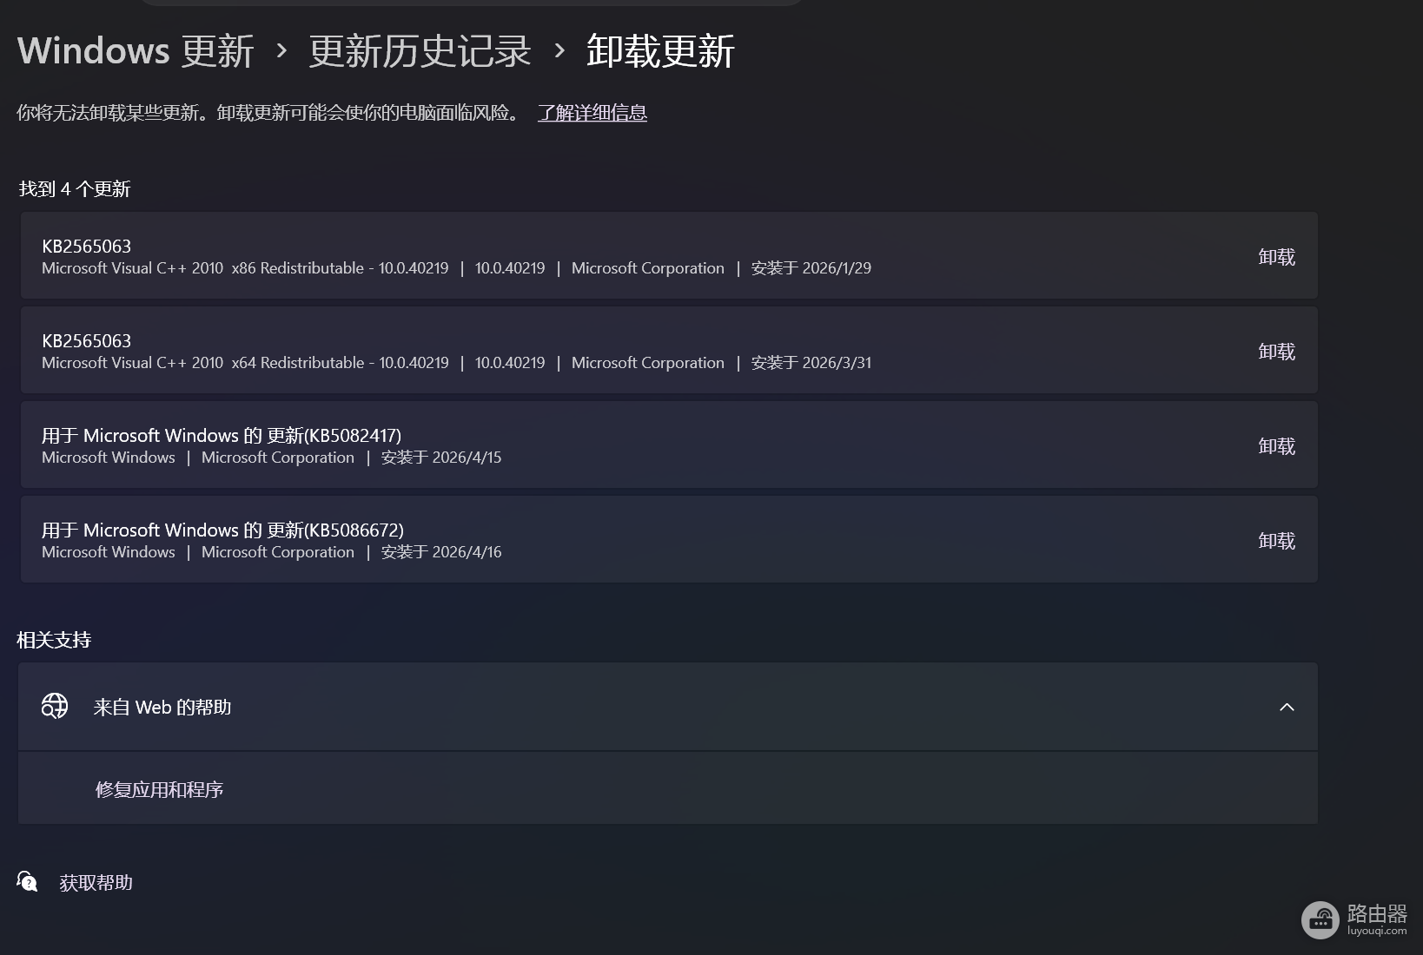Click the 获取帮助 chat icon
Viewport: 1423px width, 955px height.
[27, 882]
